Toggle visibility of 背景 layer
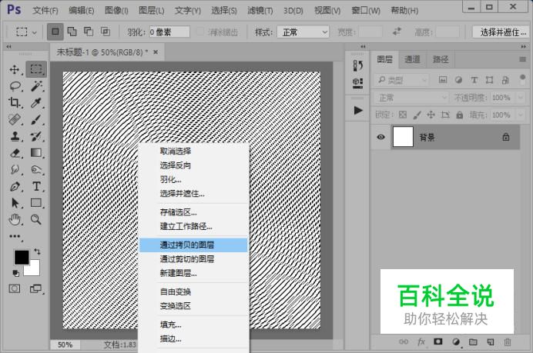The image size is (533, 353). tap(380, 137)
